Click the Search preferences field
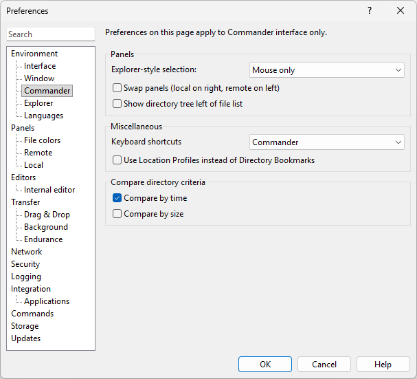This screenshot has height=379, width=417. coord(51,34)
